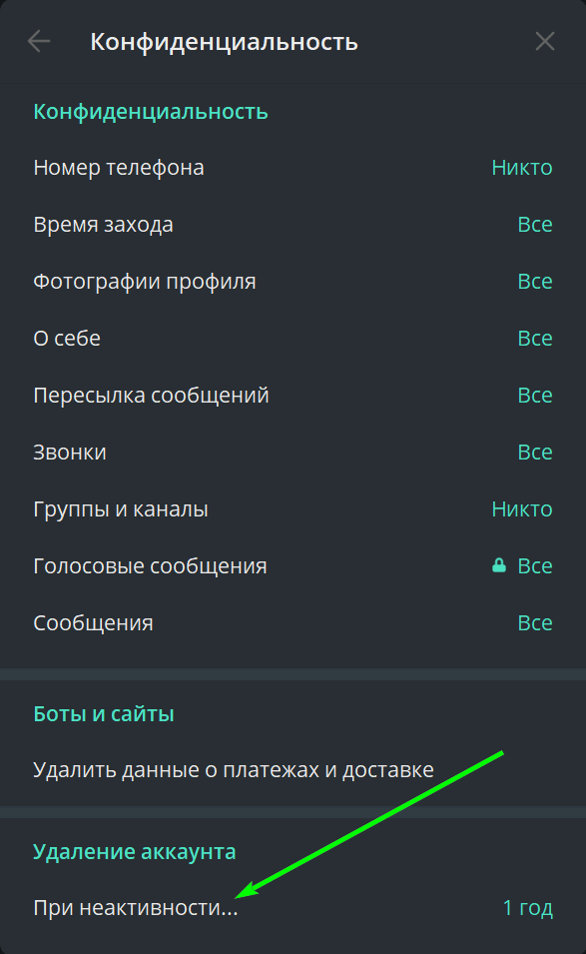Image resolution: width=586 pixels, height=954 pixels.
Task: Click the Все value beside Время захода
Action: (535, 225)
